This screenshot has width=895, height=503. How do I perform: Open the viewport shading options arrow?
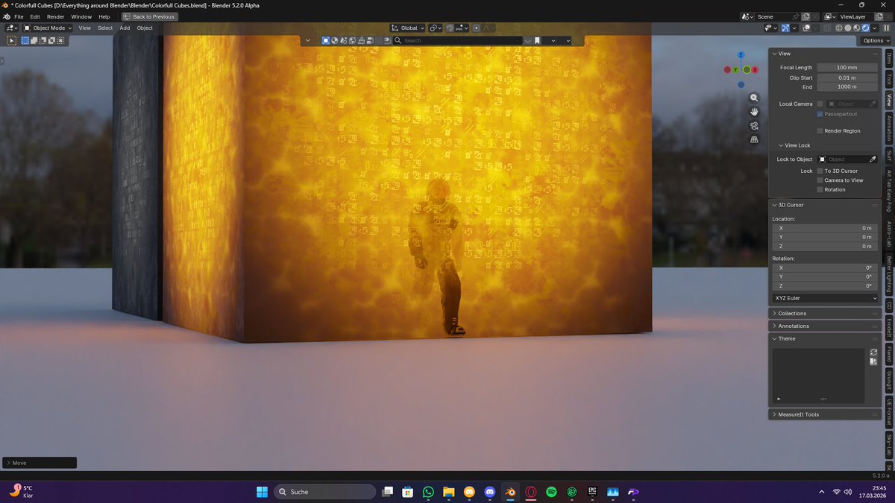point(875,28)
